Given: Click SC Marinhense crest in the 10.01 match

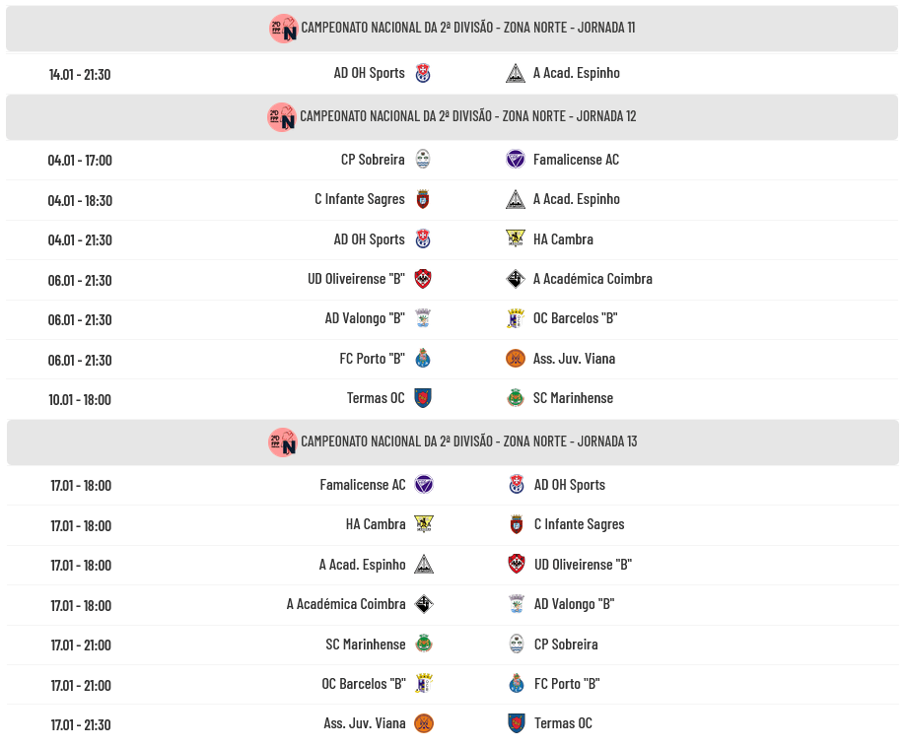Looking at the screenshot, I should point(516,398).
